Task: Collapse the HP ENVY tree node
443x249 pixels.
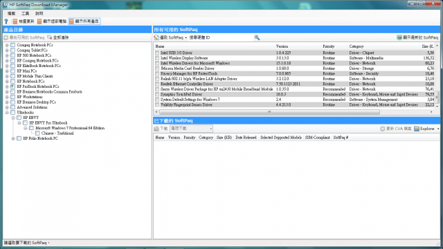Action: click(x=13, y=118)
